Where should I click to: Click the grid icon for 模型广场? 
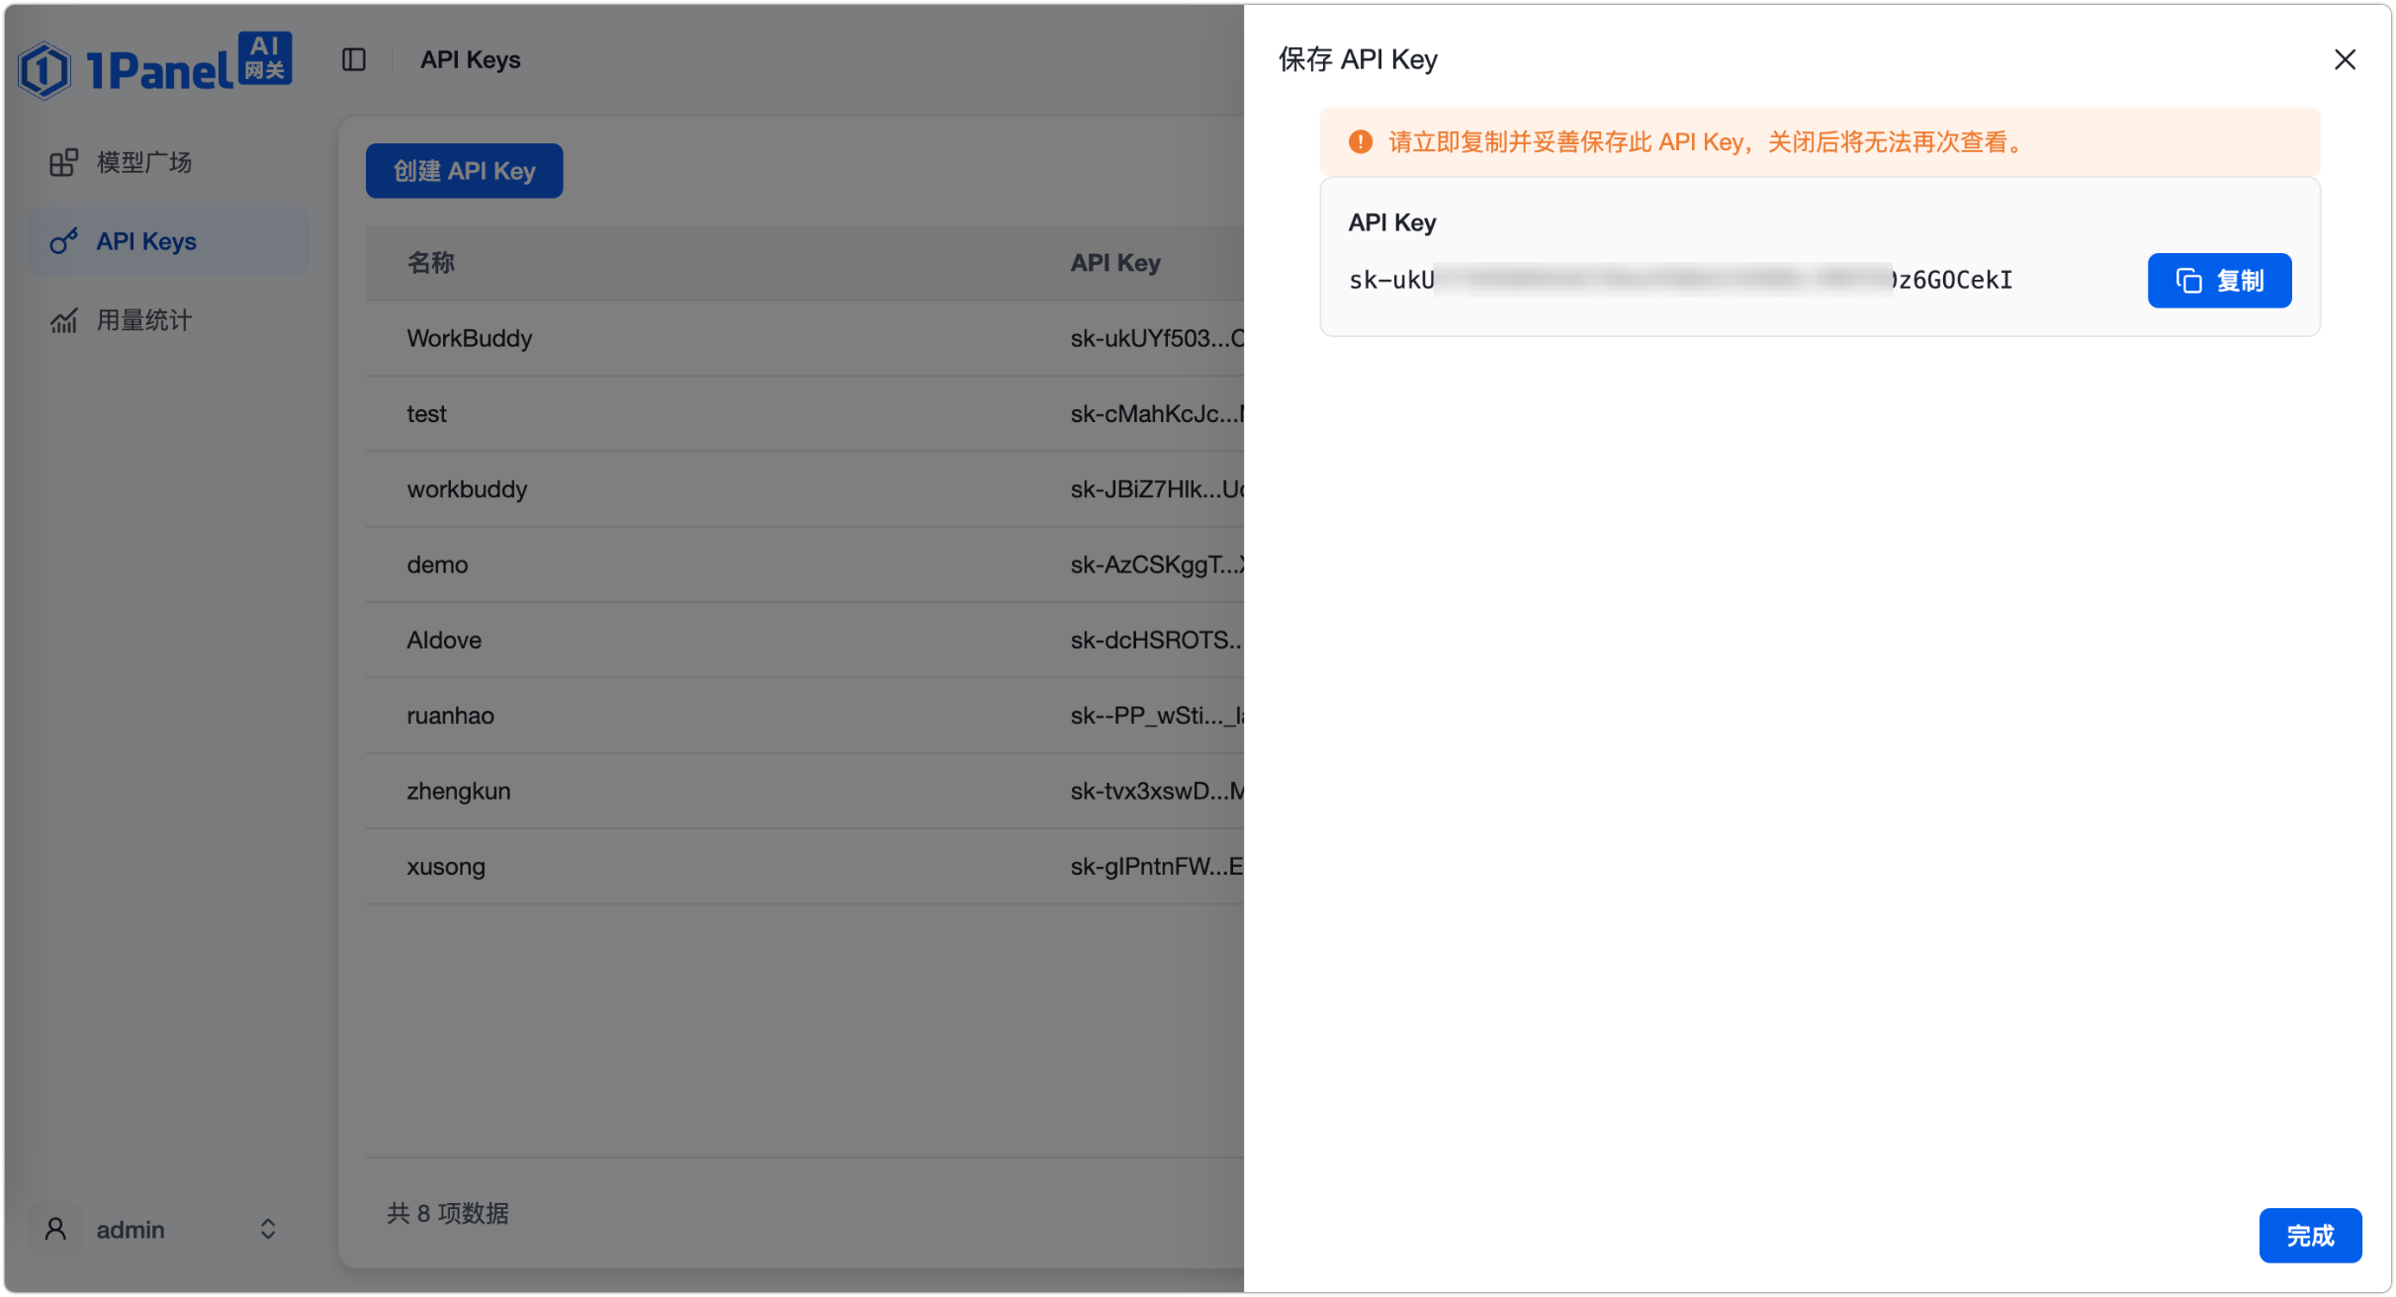coord(64,162)
